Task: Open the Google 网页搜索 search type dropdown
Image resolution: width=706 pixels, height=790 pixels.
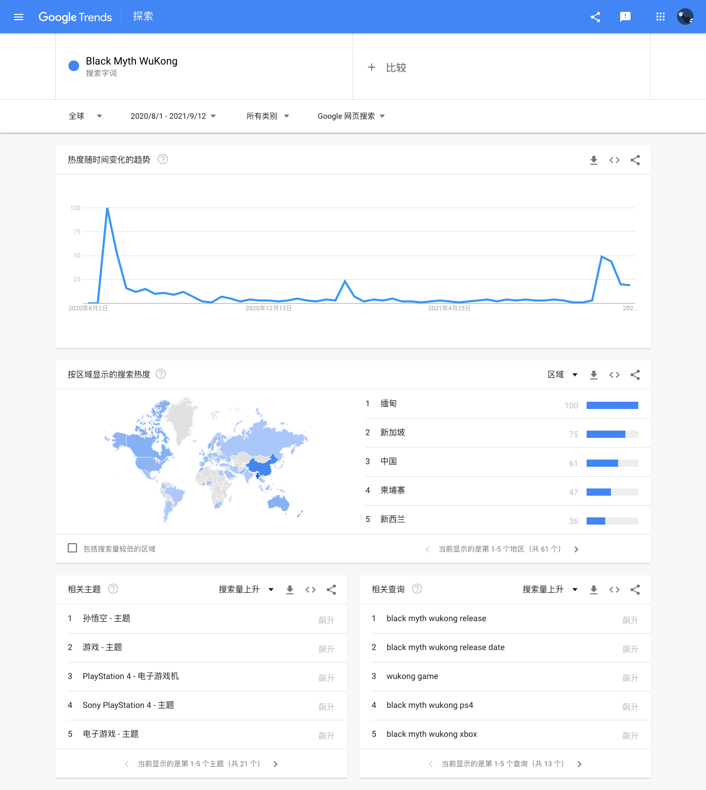Action: point(351,116)
